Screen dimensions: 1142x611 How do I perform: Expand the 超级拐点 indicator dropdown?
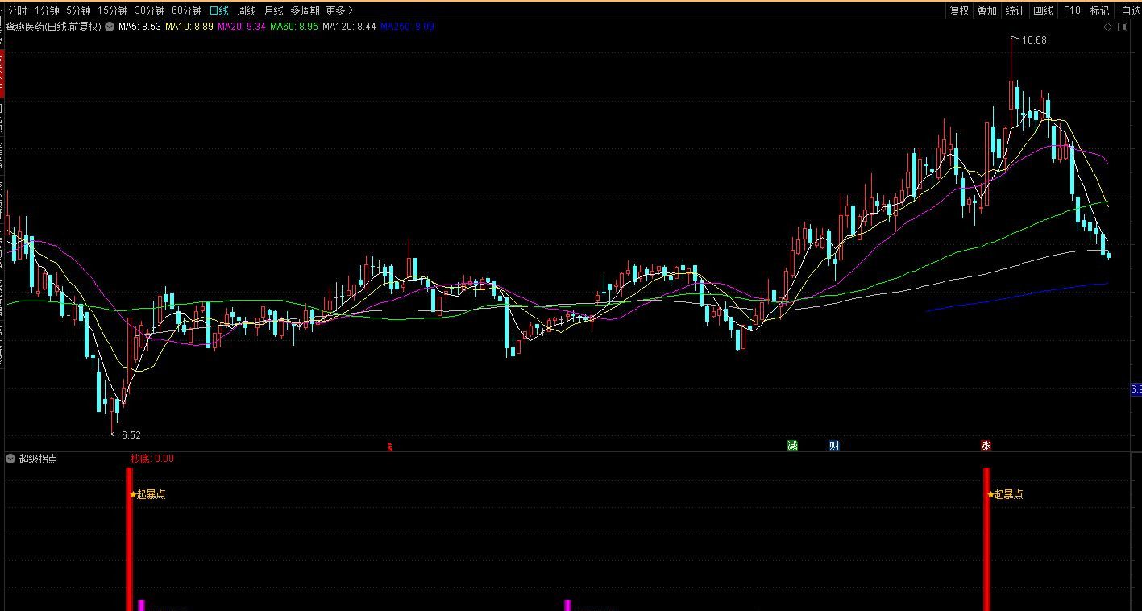pos(10,459)
